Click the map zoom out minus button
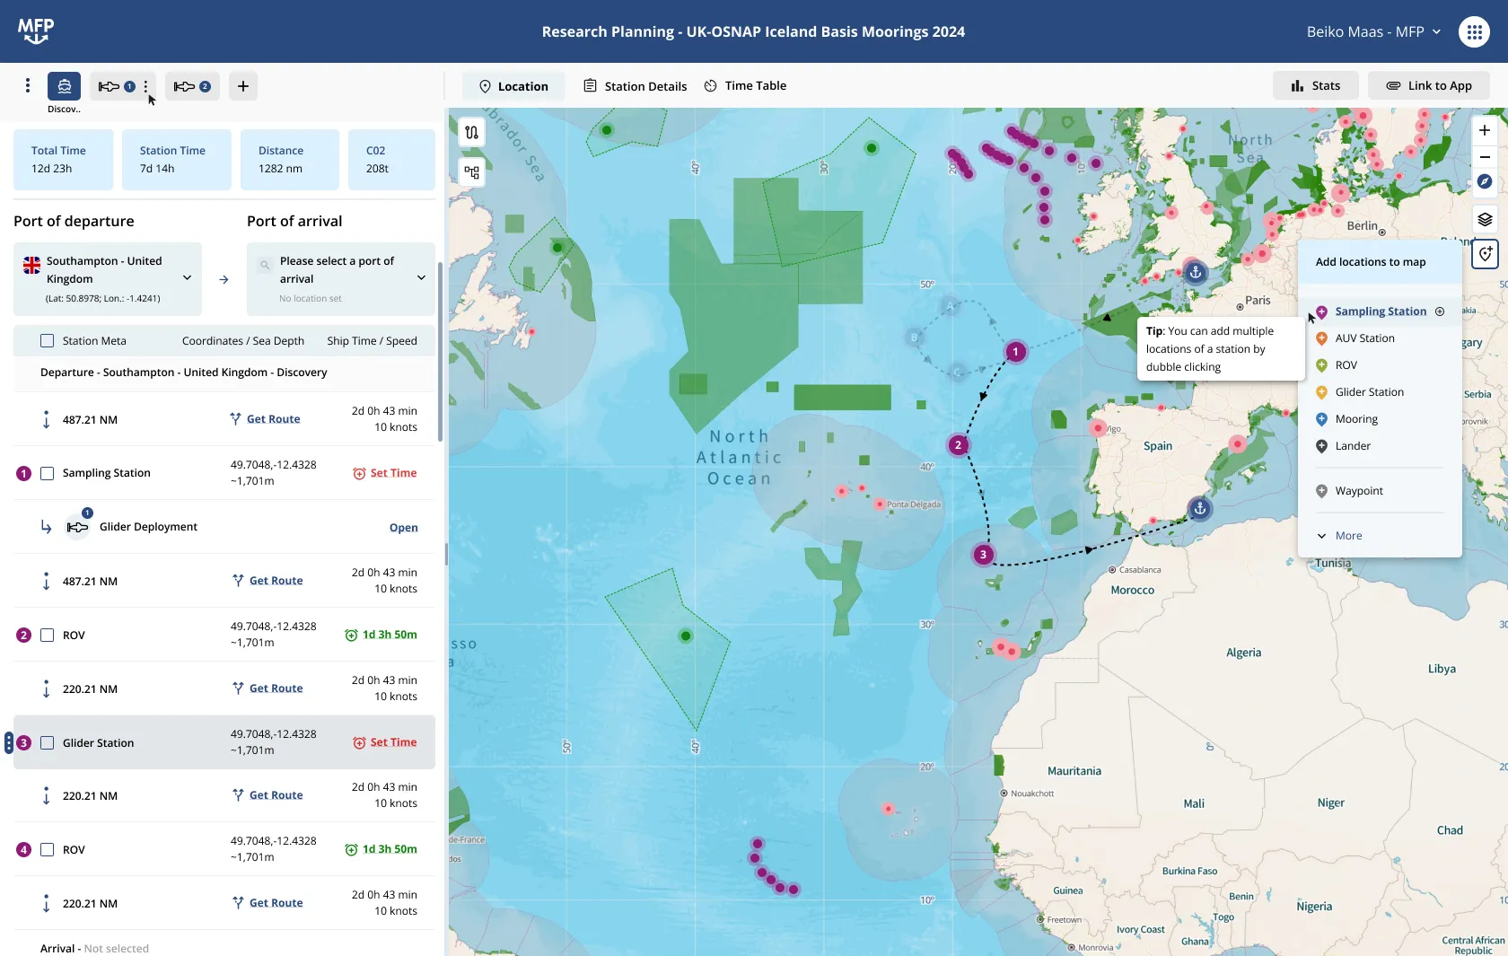The height and width of the screenshot is (956, 1508). click(x=1485, y=157)
